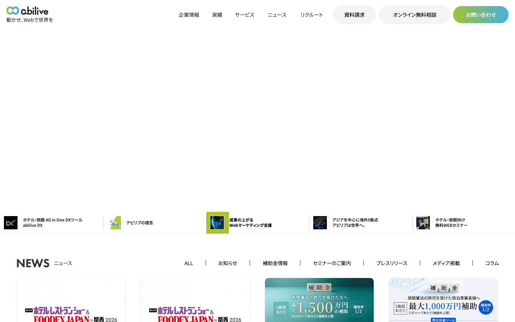Screen dimensions: 515x322
Task: Click the 動かせ、Webで世界を tagline
Action: click(30, 20)
